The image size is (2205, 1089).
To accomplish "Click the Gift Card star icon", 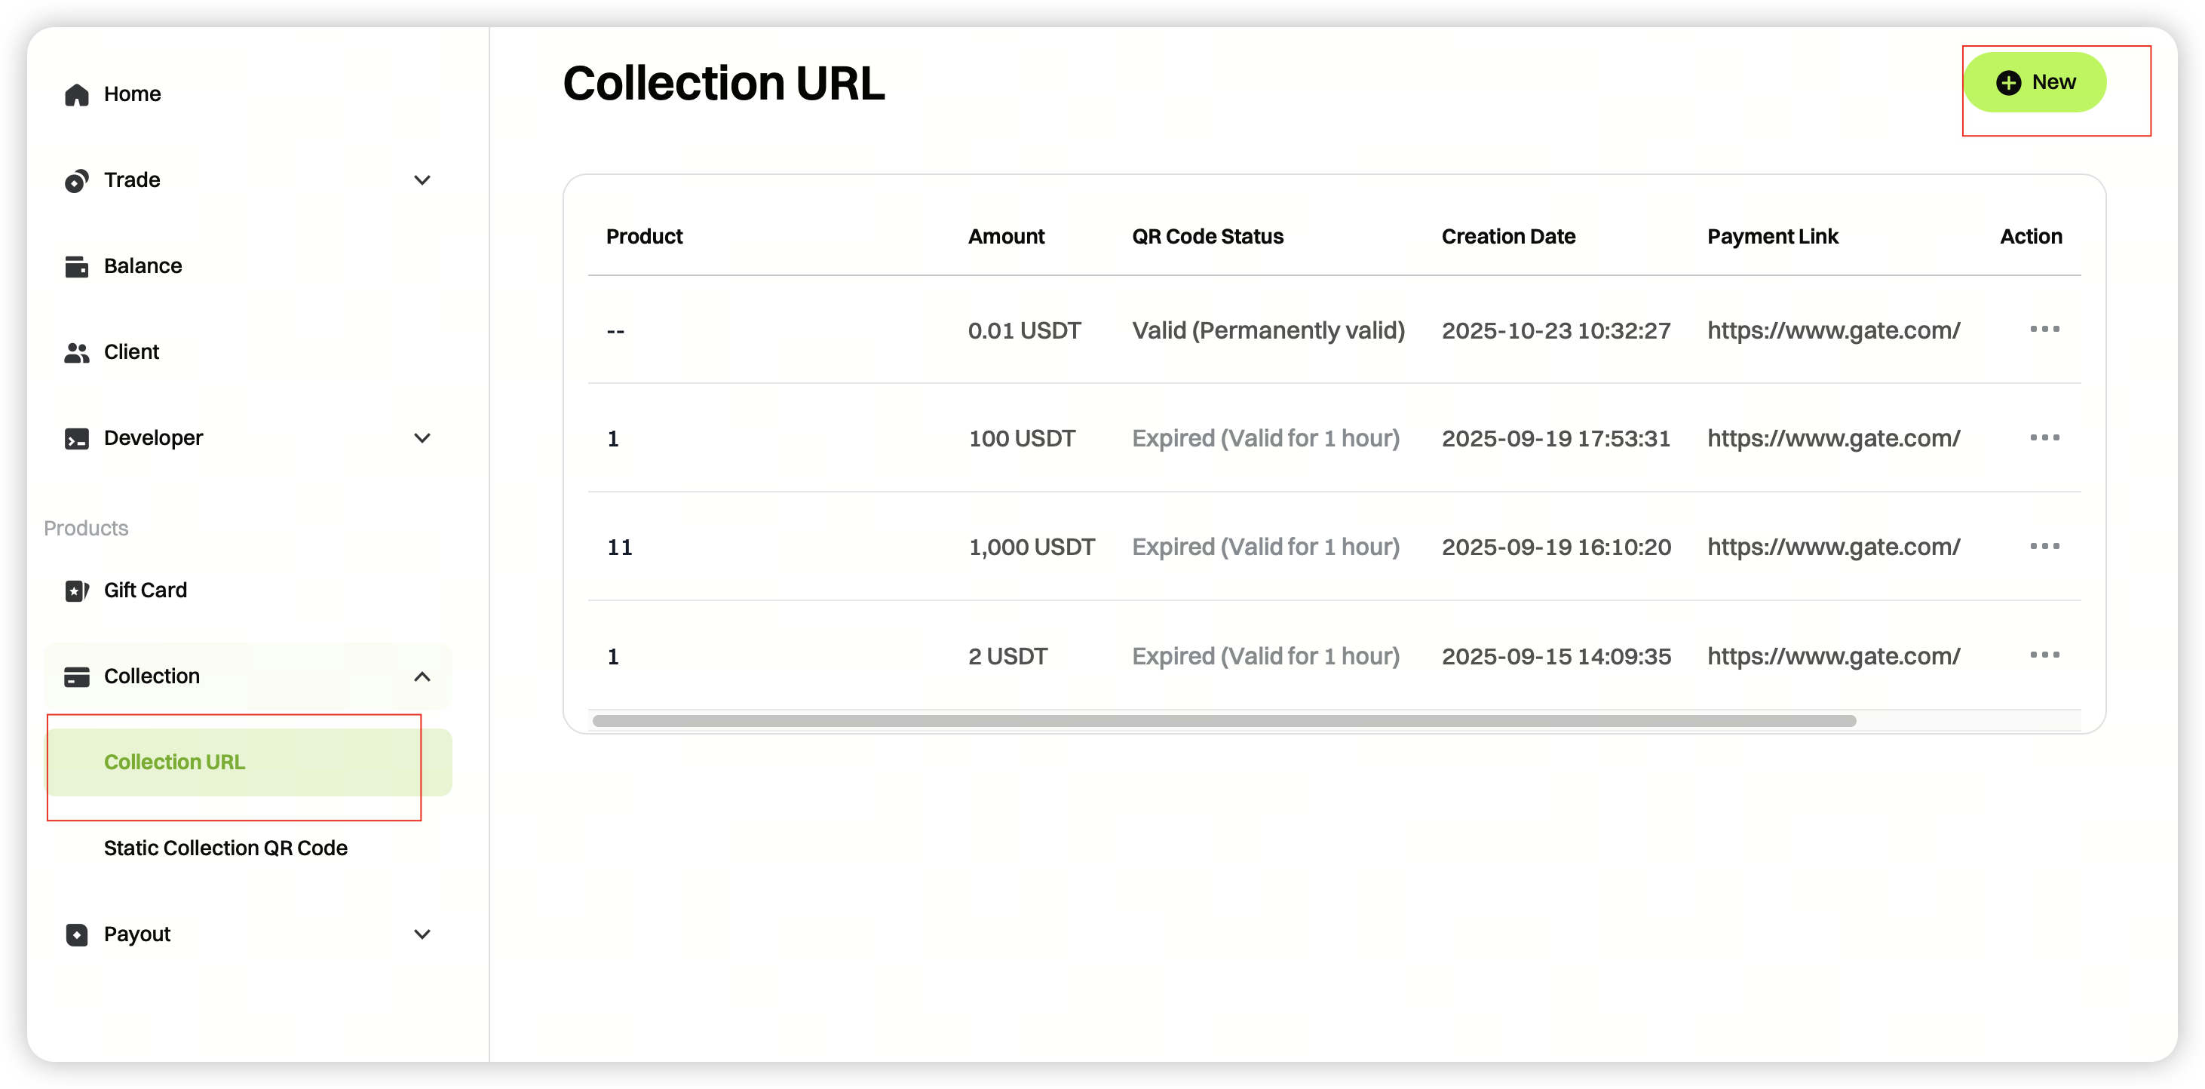I will pyautogui.click(x=77, y=591).
